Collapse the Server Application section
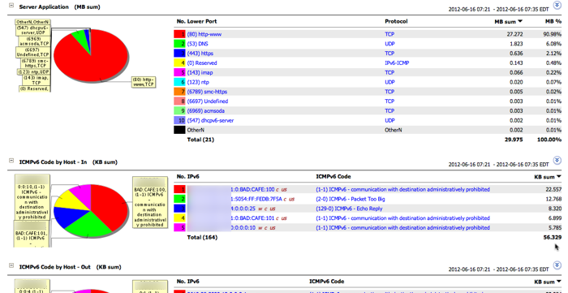 (11, 6)
